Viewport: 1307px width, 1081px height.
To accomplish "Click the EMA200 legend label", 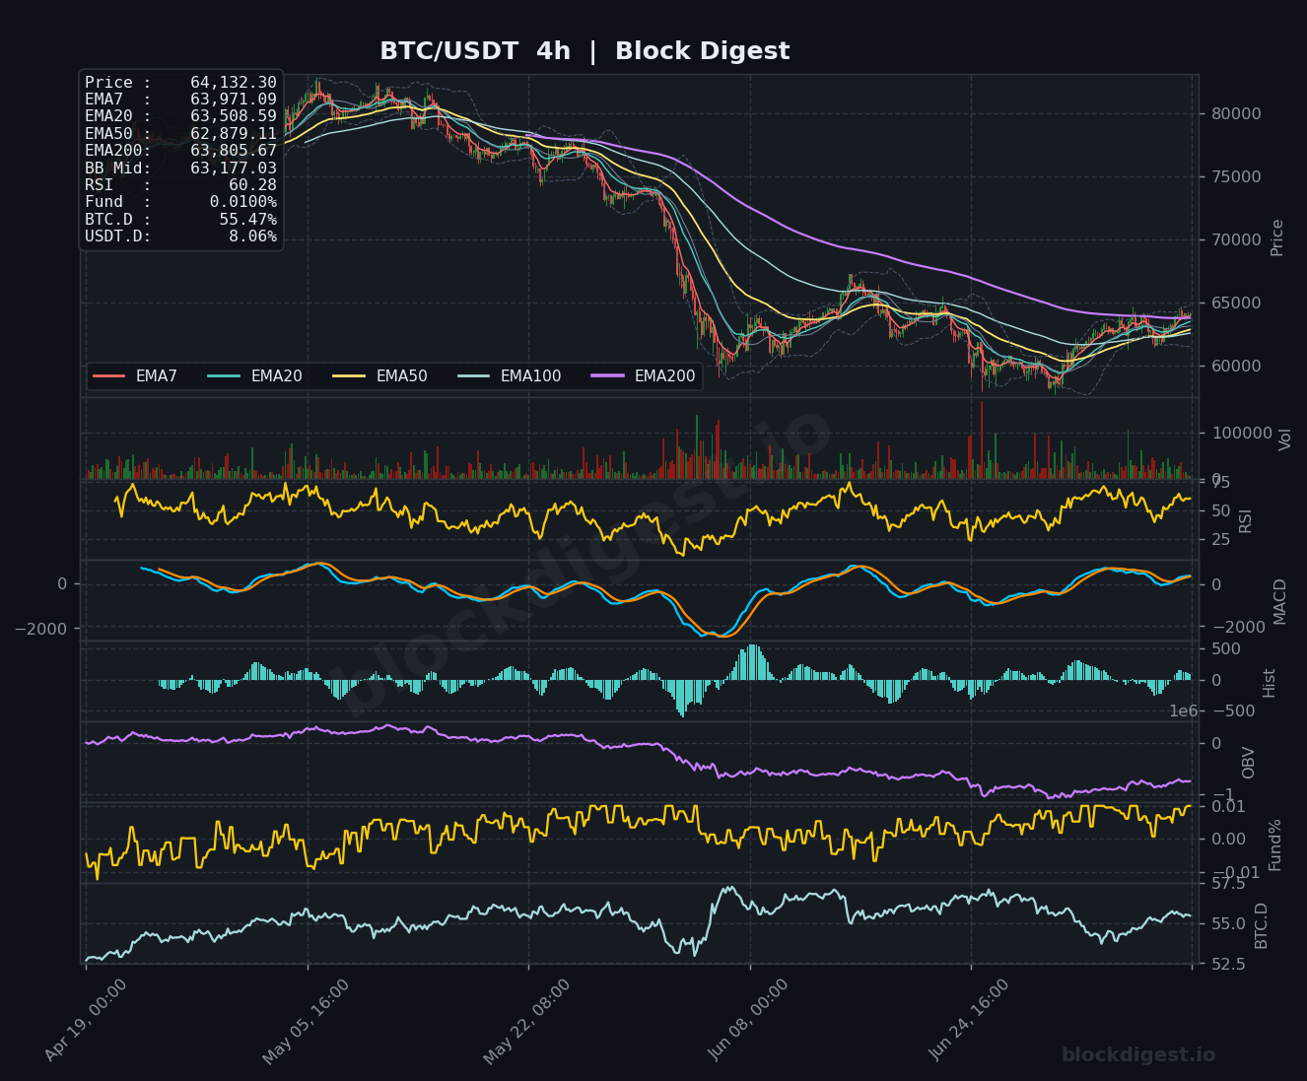I will click(x=664, y=376).
